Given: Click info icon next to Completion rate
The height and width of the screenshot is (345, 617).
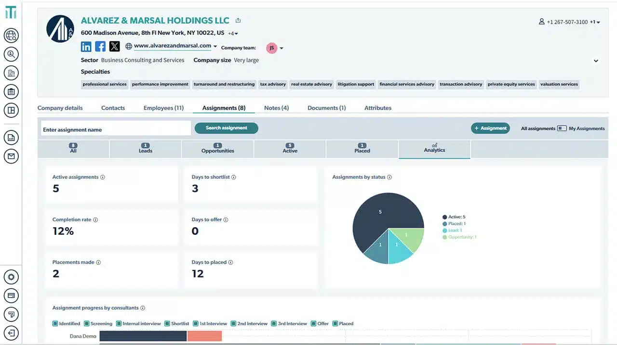Looking at the screenshot, I should [x=95, y=220].
